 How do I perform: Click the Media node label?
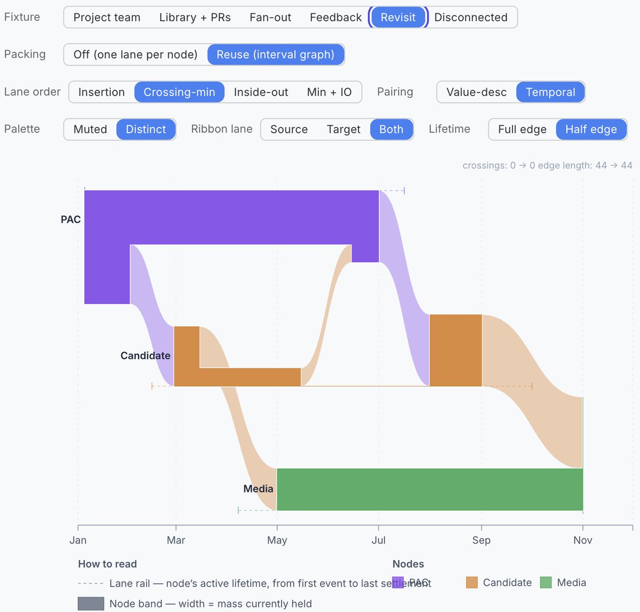[x=258, y=489]
